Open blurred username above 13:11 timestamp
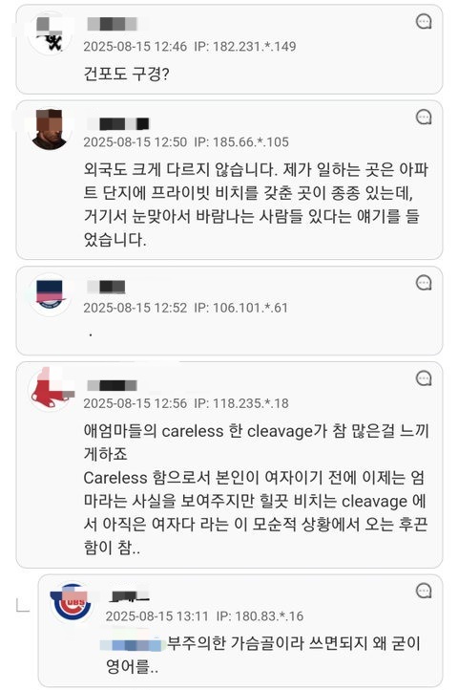The height and width of the screenshot is (690, 458). 129,596
